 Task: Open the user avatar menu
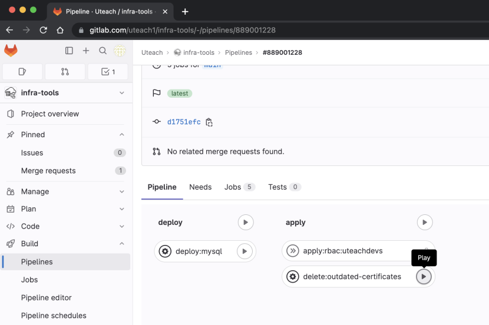120,51
